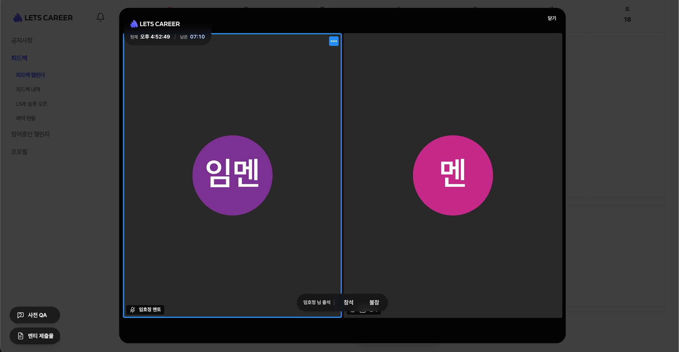This screenshot has width=679, height=352.
Task: Go to 공지사항 in the sidebar
Action: (22, 40)
